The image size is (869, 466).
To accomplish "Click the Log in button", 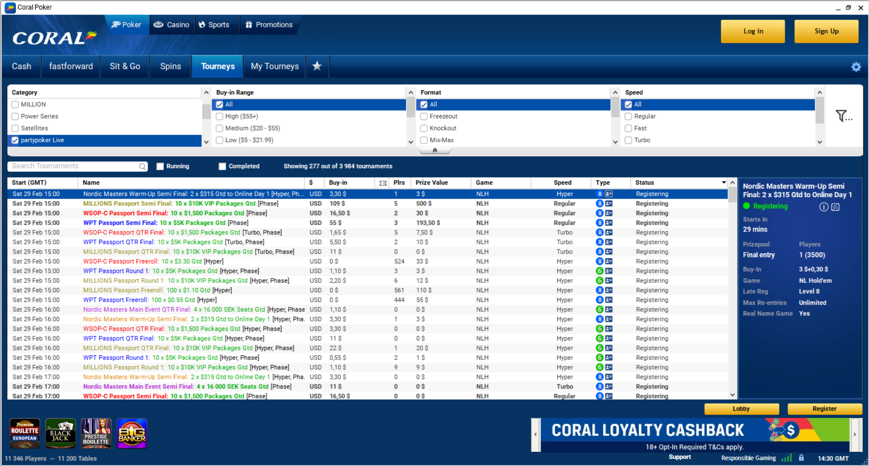I will click(753, 31).
